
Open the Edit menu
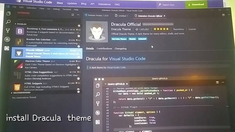21,7
